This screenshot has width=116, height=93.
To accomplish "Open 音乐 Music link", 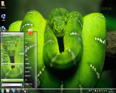I will 26,51.
